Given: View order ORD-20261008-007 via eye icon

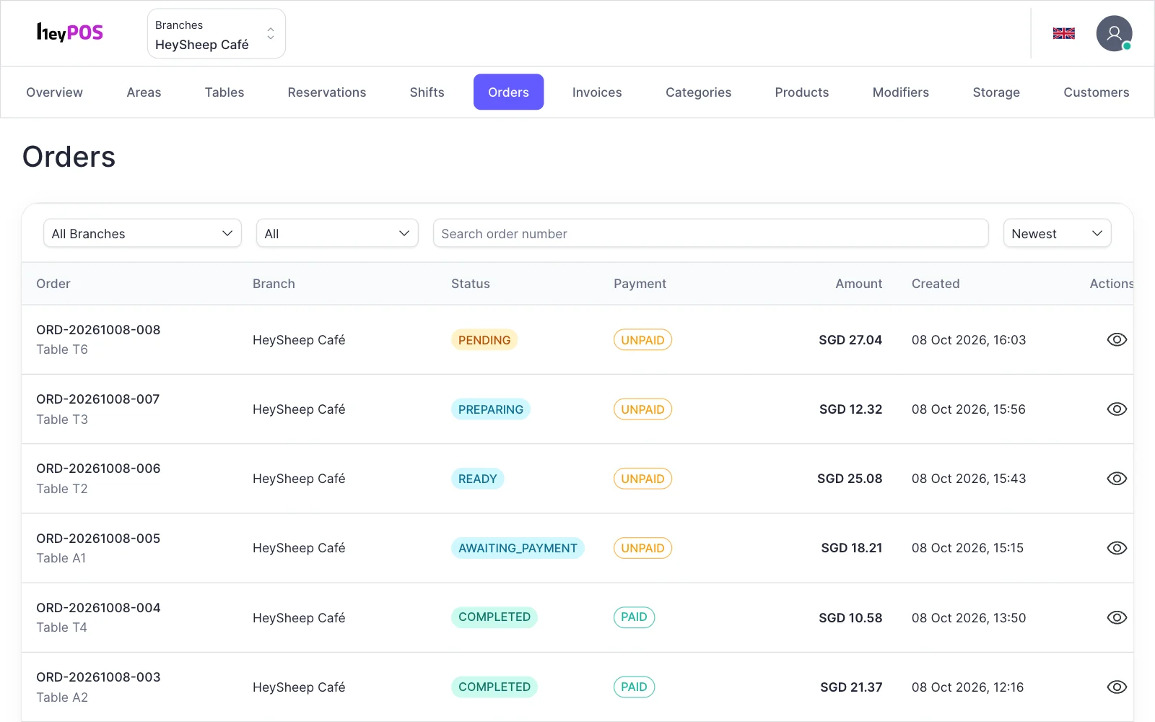Looking at the screenshot, I should tap(1117, 409).
